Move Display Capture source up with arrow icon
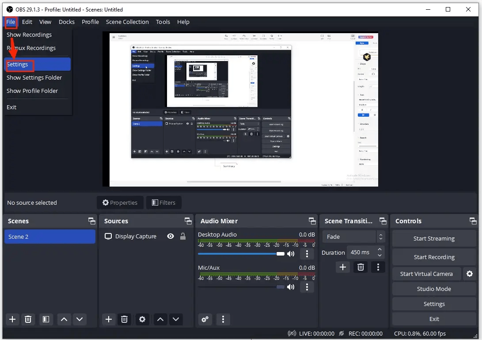 pos(160,319)
